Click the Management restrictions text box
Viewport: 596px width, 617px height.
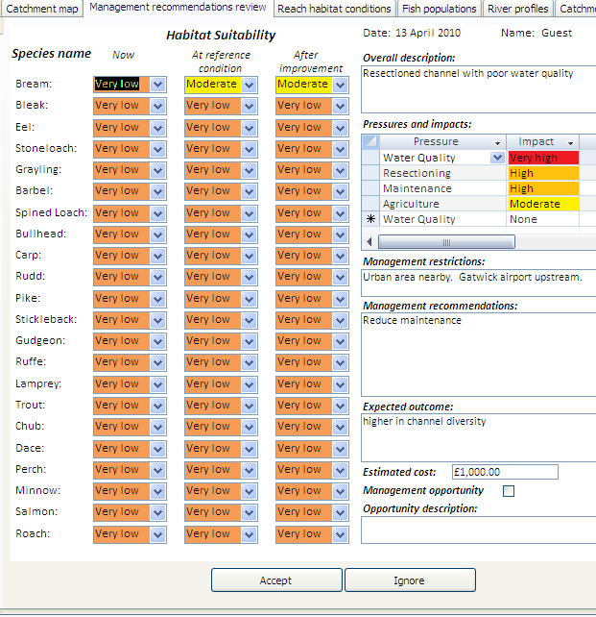click(x=479, y=283)
